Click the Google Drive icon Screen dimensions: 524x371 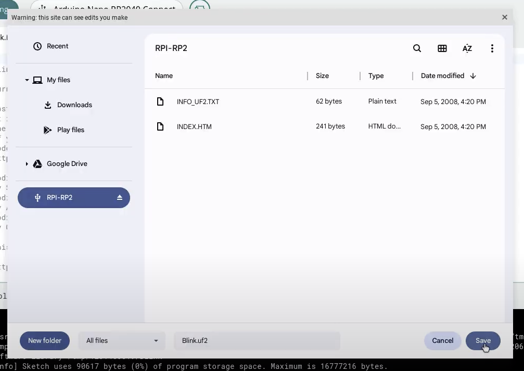click(37, 164)
